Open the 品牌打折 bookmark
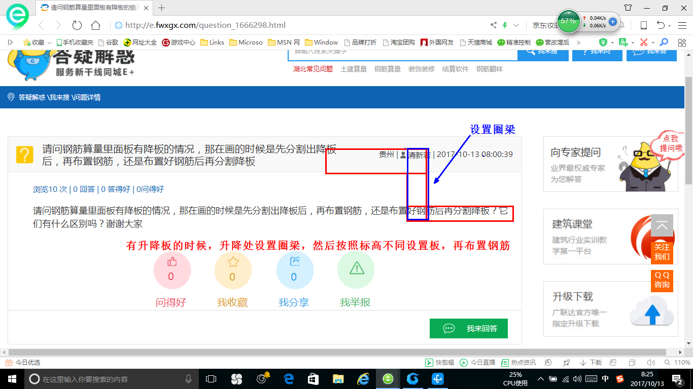This screenshot has width=693, height=389. [x=360, y=43]
